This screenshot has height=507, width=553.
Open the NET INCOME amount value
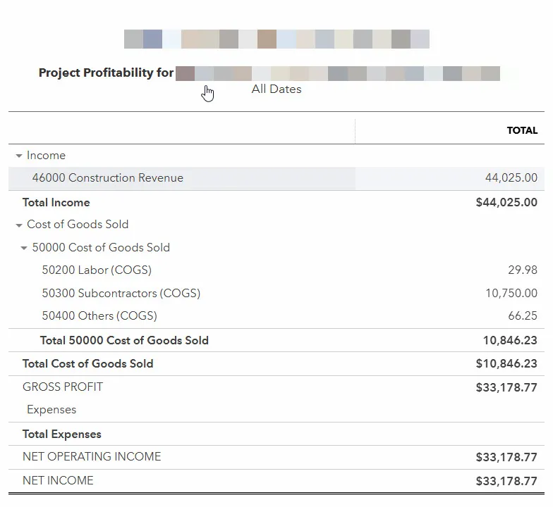point(506,482)
